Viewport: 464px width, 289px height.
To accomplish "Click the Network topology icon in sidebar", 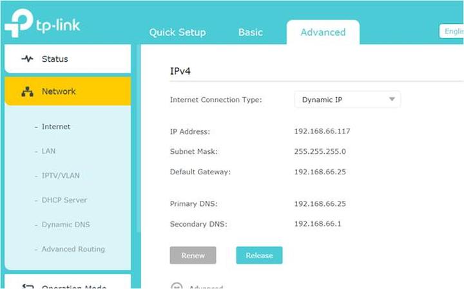I will 27,92.
